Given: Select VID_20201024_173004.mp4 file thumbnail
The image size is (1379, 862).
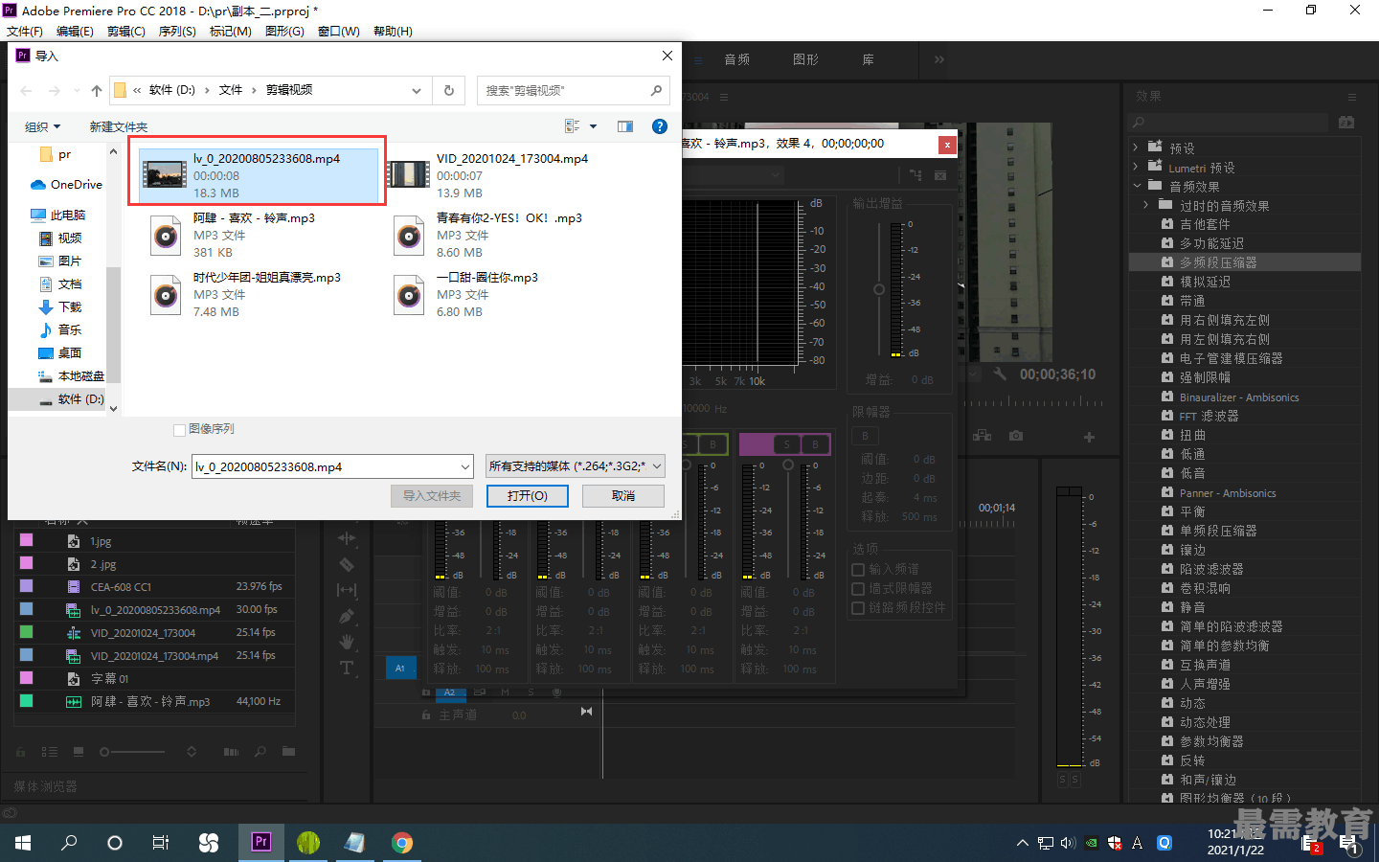Looking at the screenshot, I should tap(409, 174).
